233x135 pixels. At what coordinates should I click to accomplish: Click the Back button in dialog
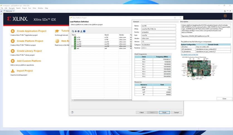[141, 112]
